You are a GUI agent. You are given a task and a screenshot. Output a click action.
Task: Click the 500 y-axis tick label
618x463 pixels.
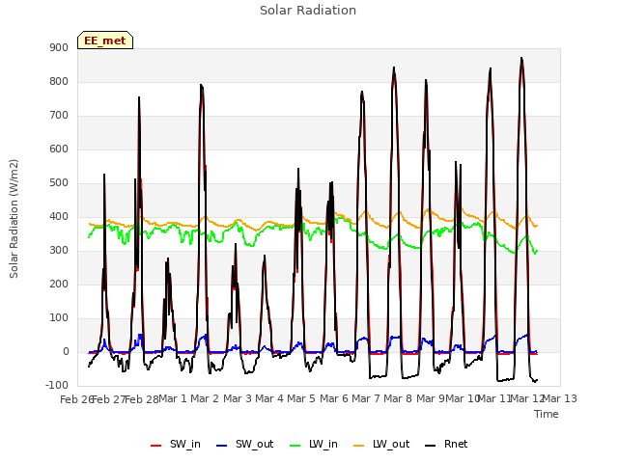(59, 182)
